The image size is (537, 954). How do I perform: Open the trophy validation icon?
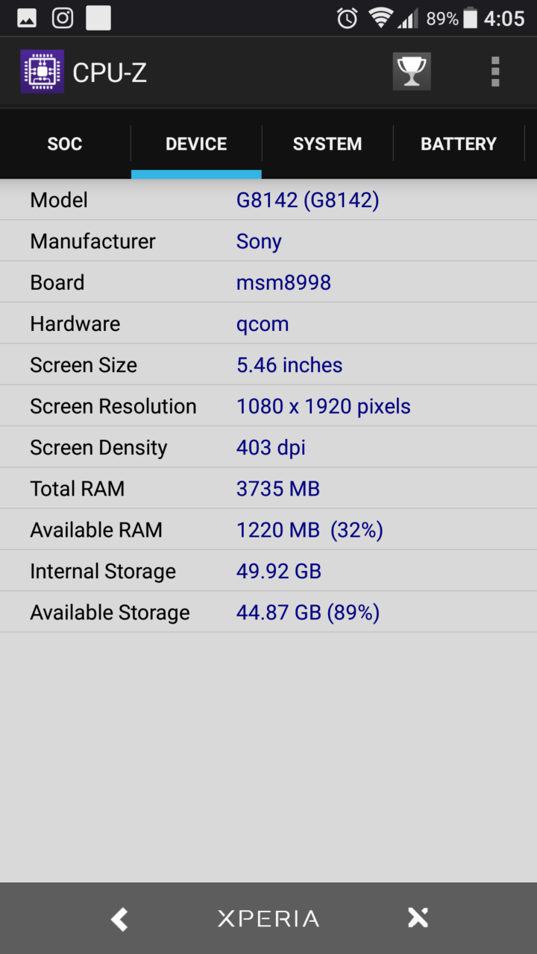(412, 72)
